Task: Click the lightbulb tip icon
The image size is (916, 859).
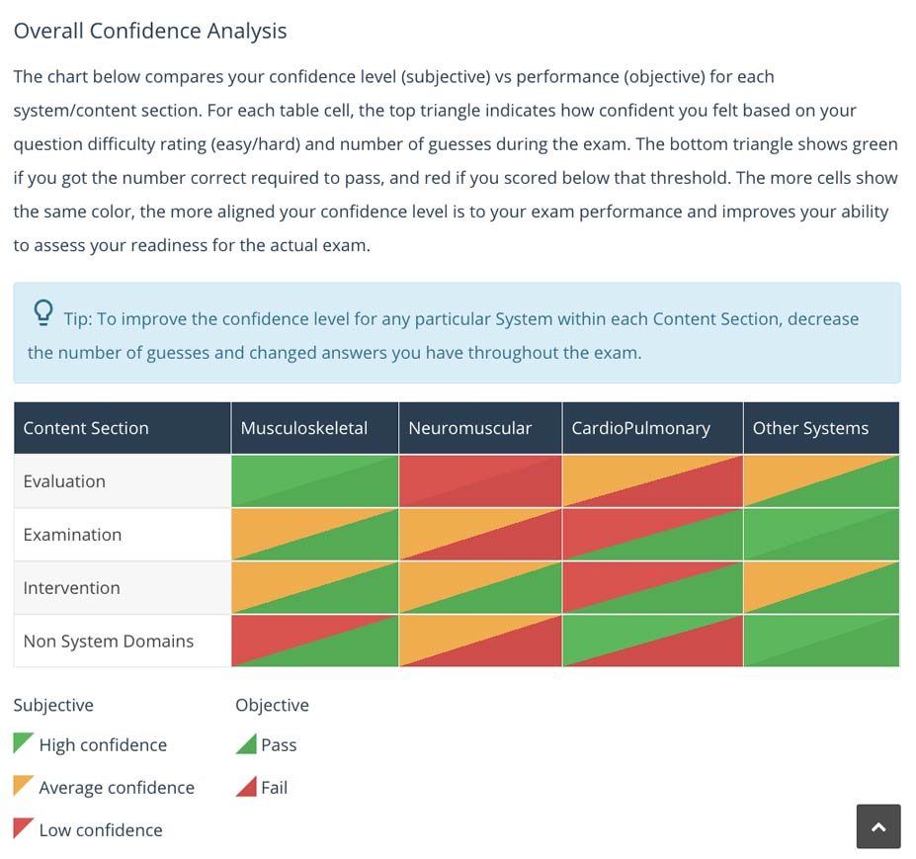Action: click(43, 312)
